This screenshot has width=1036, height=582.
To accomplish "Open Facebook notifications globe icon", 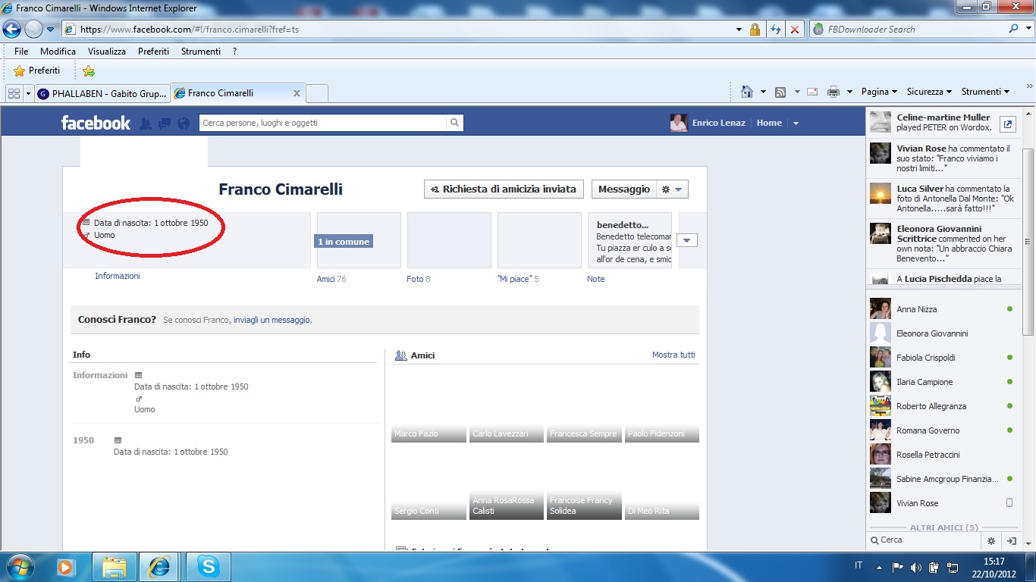I will [183, 124].
